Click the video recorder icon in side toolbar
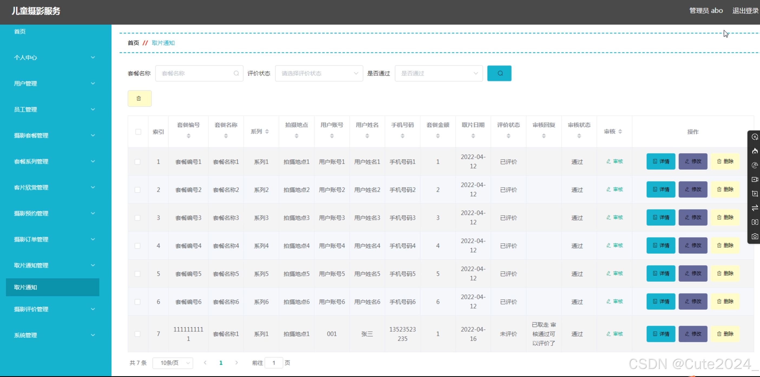 point(755,179)
